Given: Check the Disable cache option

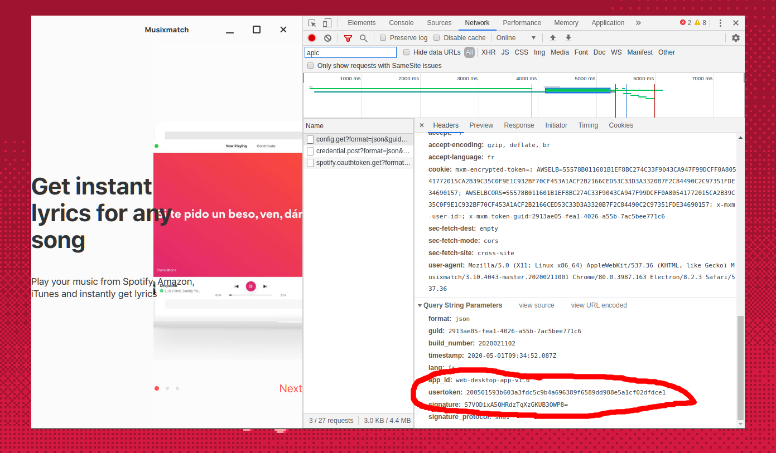Looking at the screenshot, I should (437, 38).
